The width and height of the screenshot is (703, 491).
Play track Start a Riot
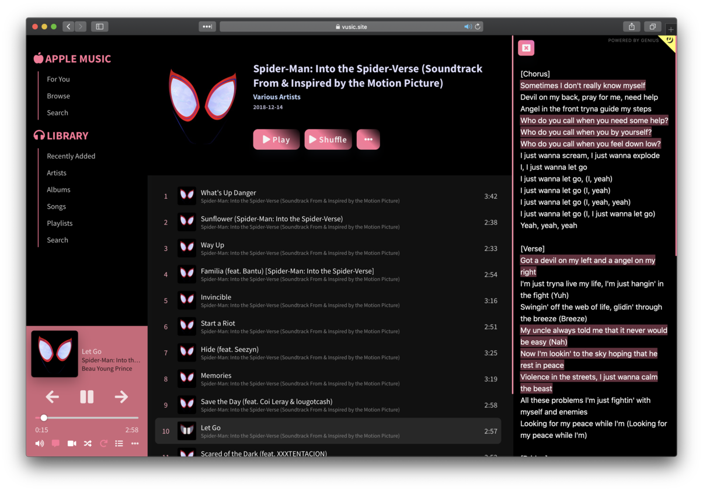coord(328,327)
